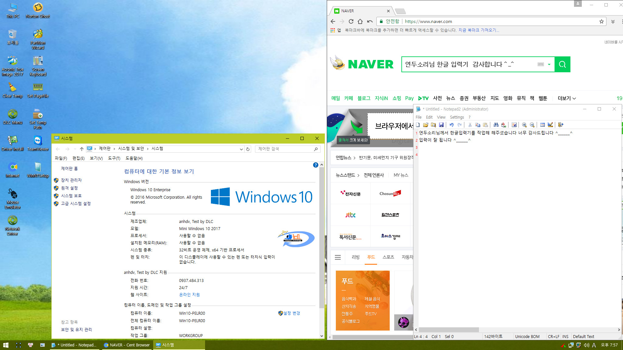Open 도구(T) menu in System window
623x350 pixels.
tap(114, 158)
